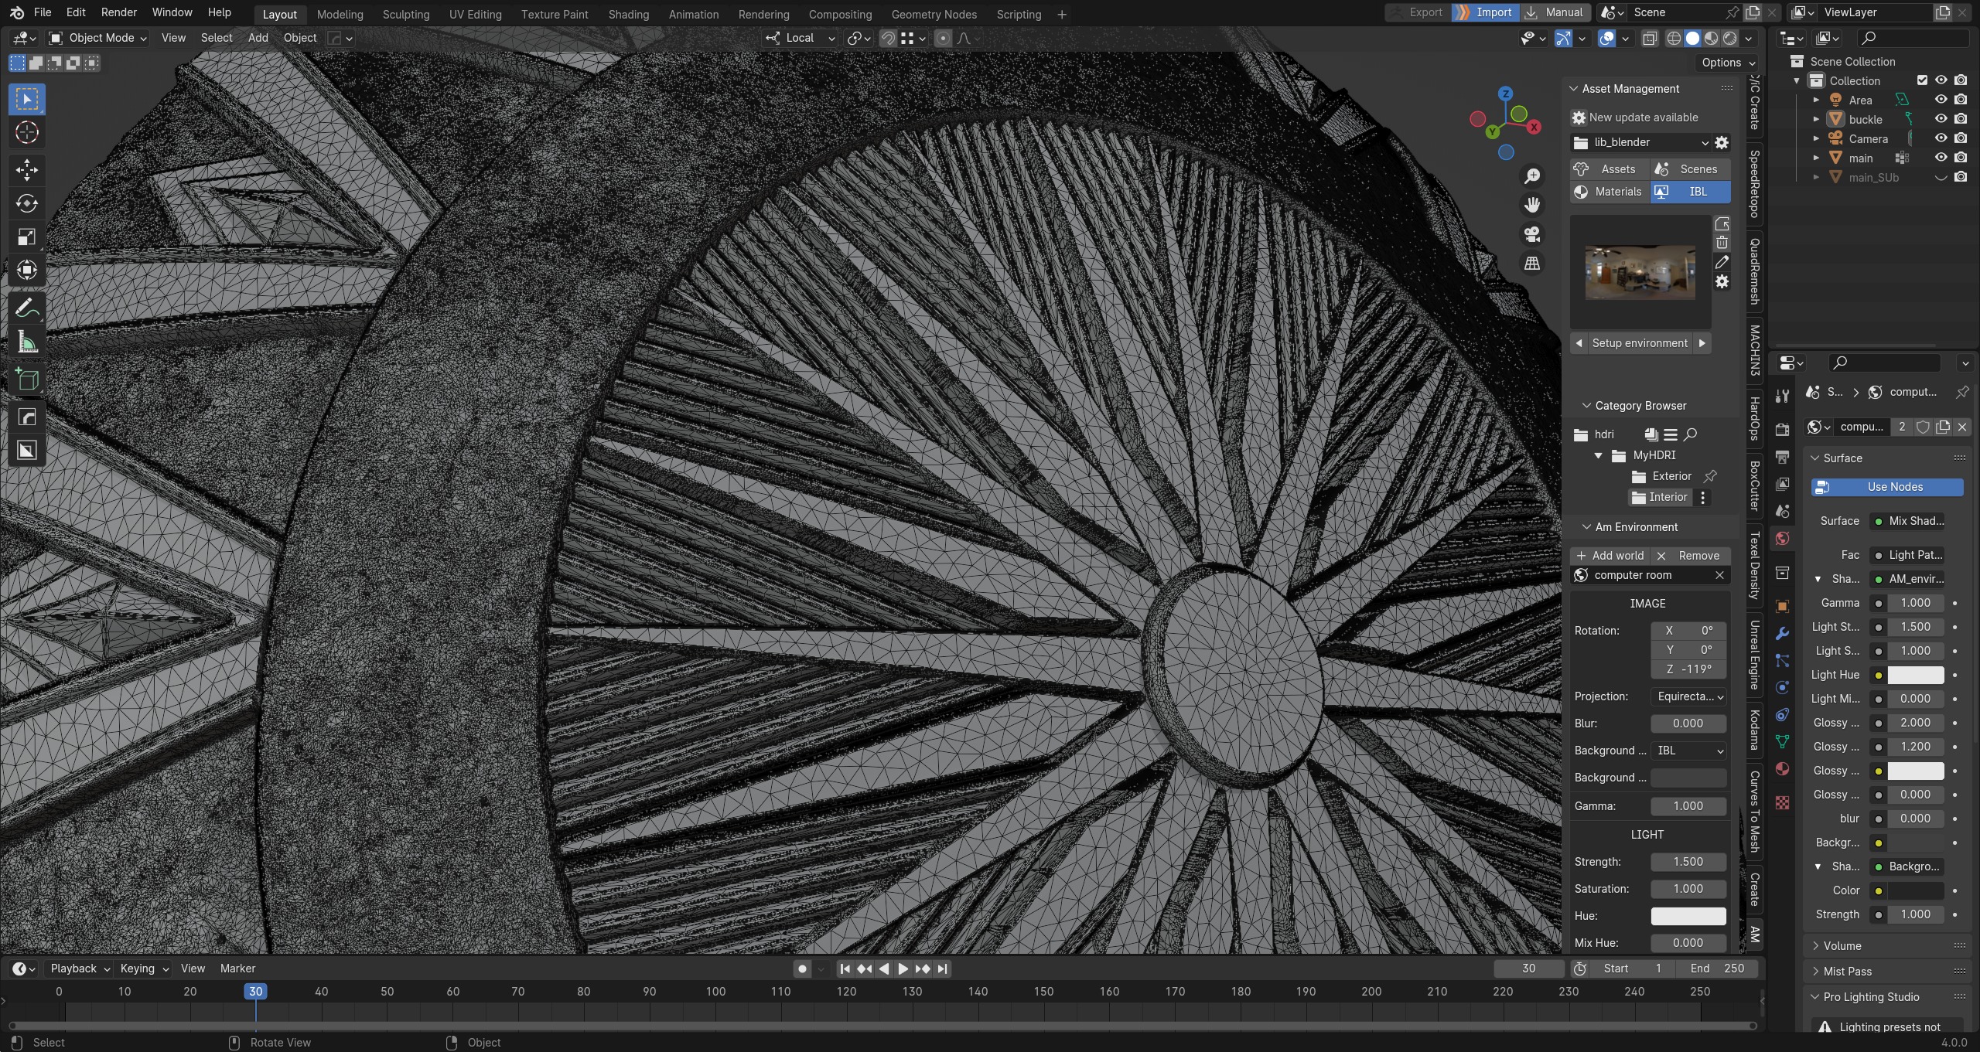Open Output properties printer tab icon

[1783, 457]
